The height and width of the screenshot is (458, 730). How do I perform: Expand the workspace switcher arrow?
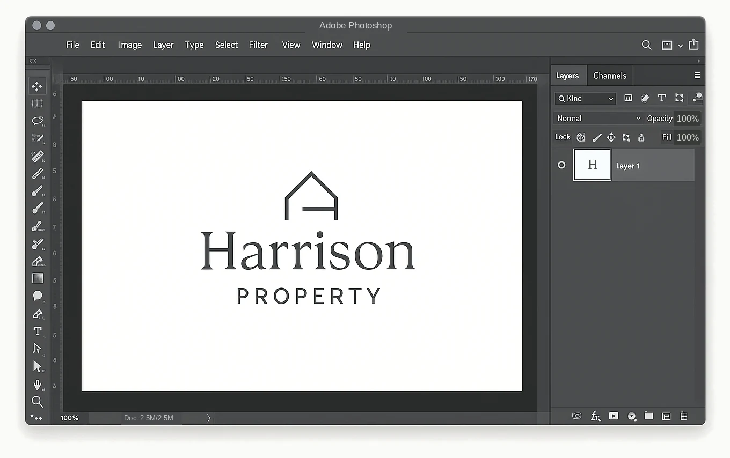tap(680, 46)
